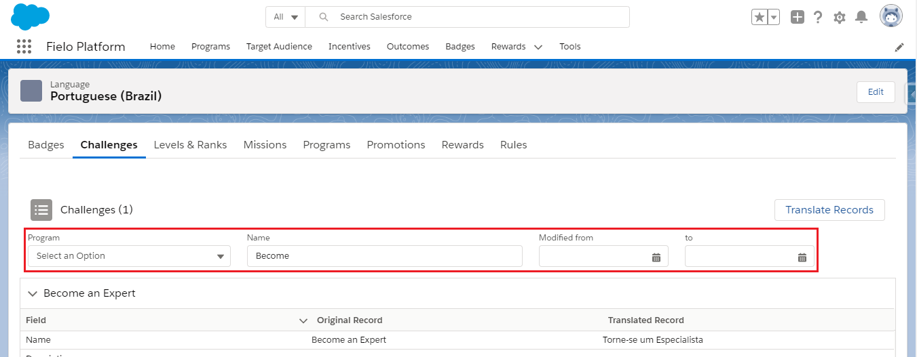This screenshot has width=917, height=357.
Task: Click the 'Torne-se um Especialista' translated cell
Action: [653, 340]
